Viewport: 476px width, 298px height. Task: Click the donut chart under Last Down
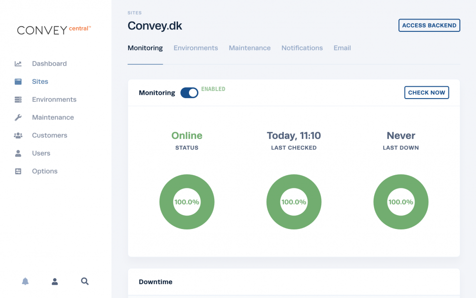[x=401, y=202]
